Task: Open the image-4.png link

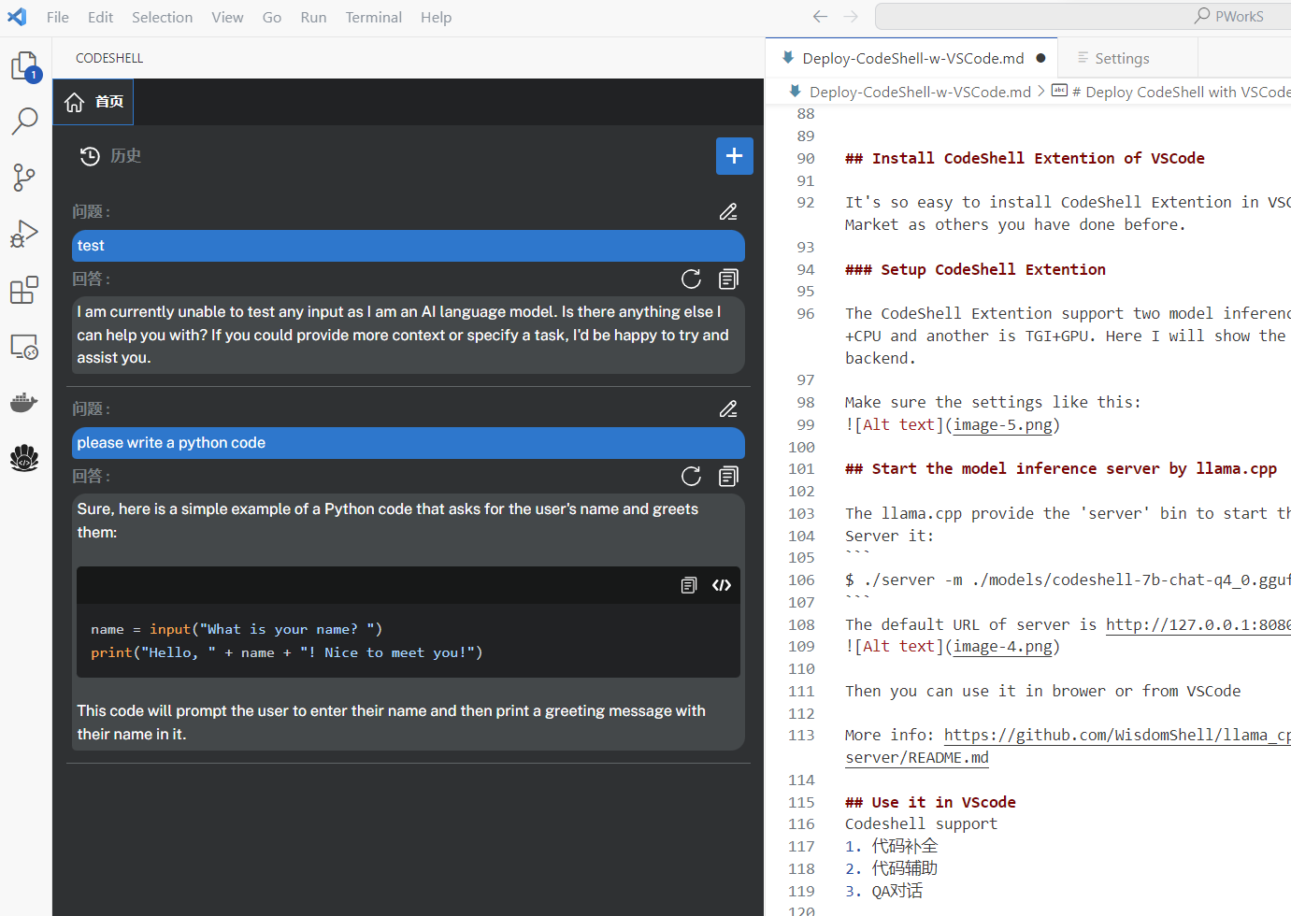Action: tap(1002, 646)
